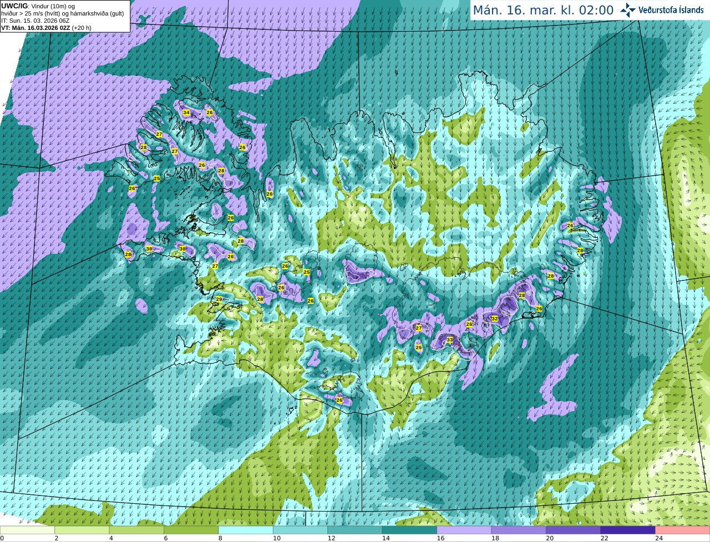Image resolution: width=710 pixels, height=542 pixels.
Task: Click the Veðurstofa Íslands name text
Action: pos(671,10)
